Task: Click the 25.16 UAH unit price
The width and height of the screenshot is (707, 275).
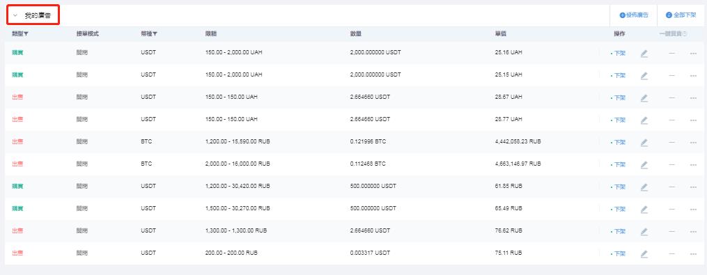Action: [508, 52]
